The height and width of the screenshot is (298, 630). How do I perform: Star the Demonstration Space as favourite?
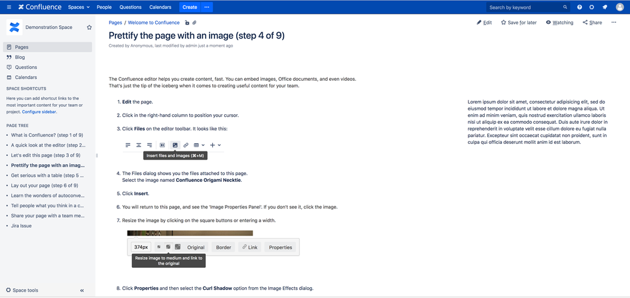[89, 27]
